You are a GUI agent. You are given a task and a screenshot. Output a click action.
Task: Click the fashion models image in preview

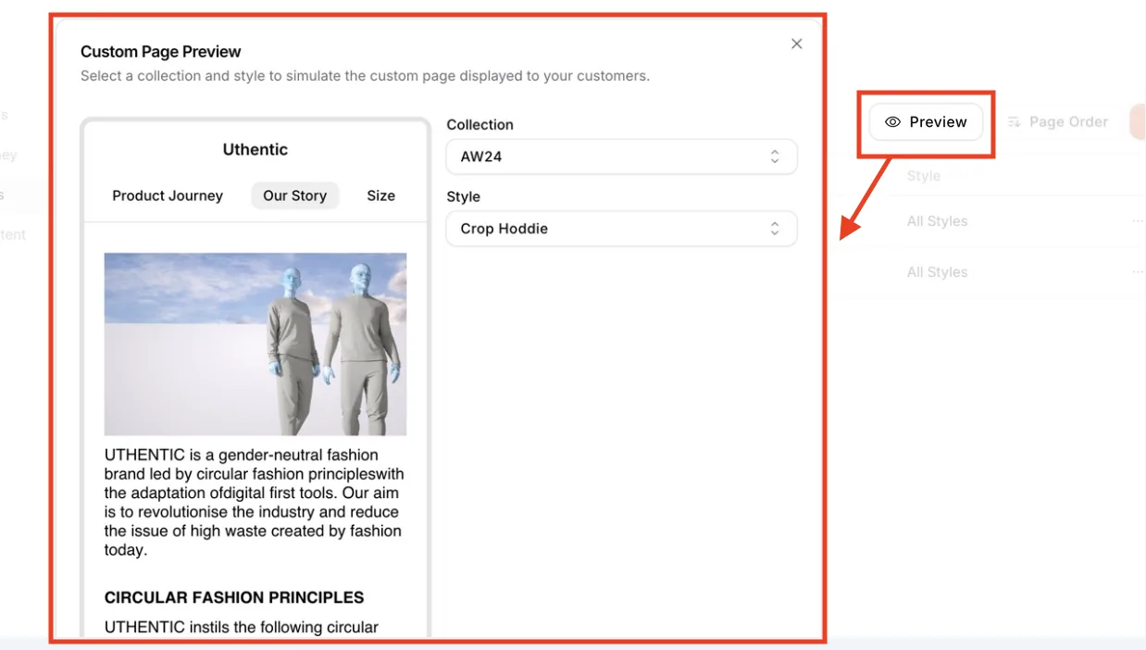(x=255, y=344)
